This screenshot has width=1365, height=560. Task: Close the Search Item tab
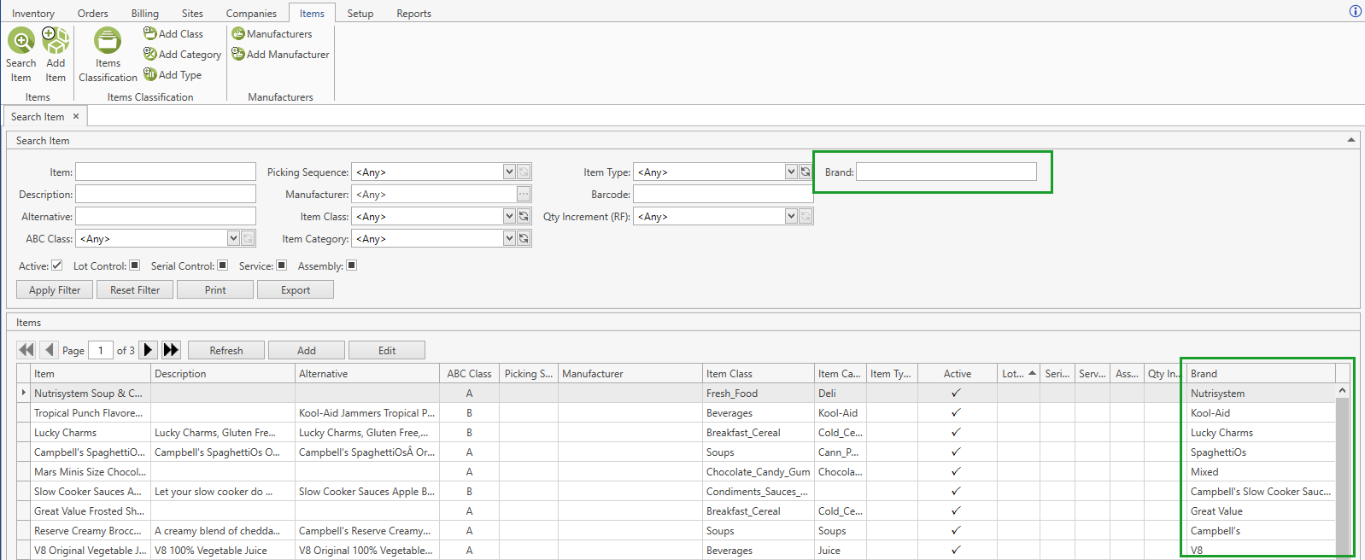coord(76,116)
